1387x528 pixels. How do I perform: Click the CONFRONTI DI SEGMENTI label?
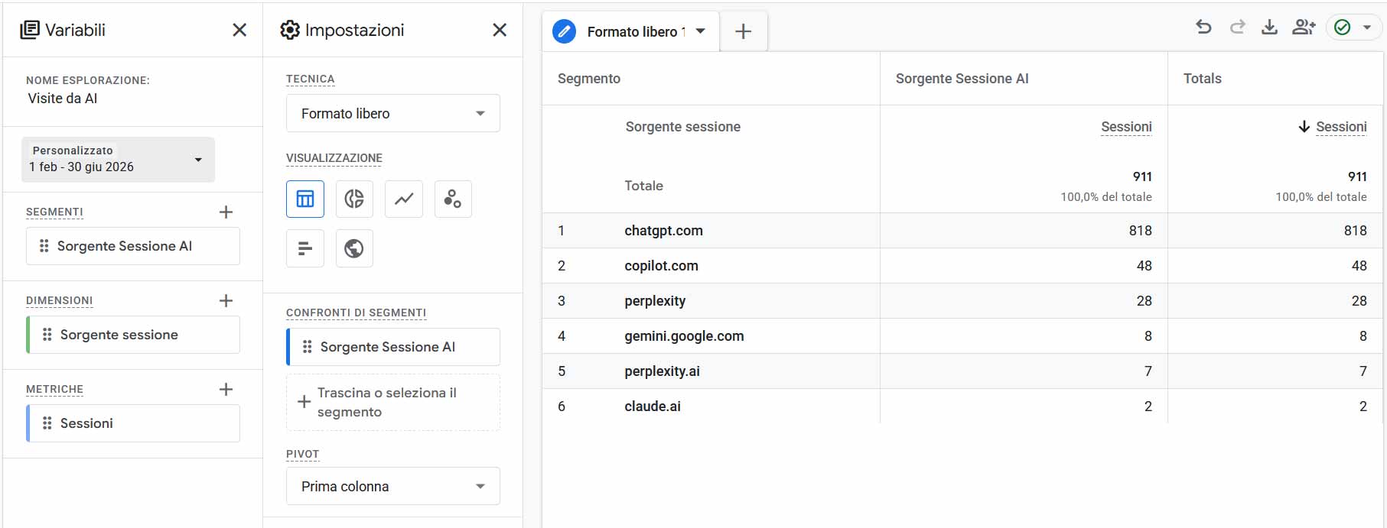[x=356, y=313]
